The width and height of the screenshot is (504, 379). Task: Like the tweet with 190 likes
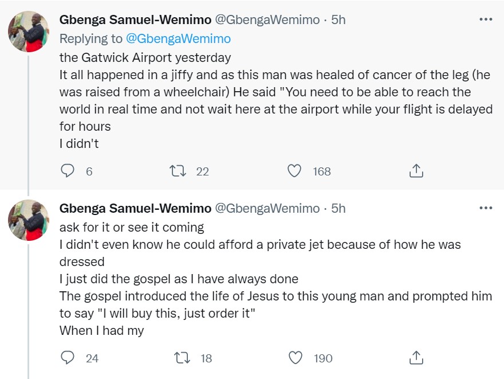[296, 358]
